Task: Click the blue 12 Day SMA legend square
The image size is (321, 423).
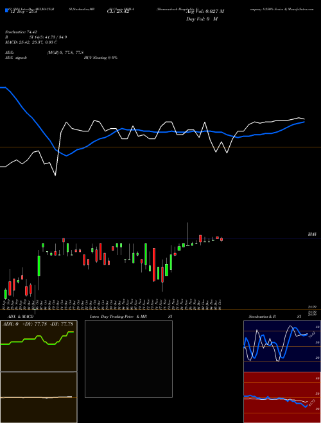Action: pos(6,10)
